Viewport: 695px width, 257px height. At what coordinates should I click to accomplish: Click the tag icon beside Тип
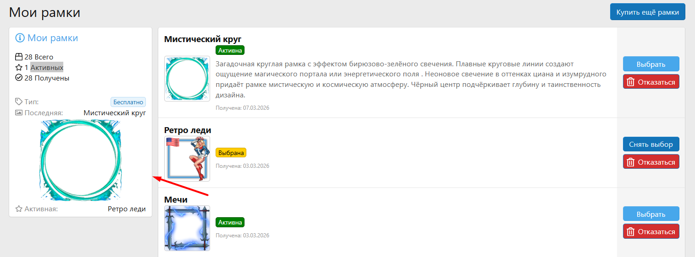19,102
